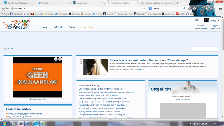
Task: Pause the advertisement video
Action: (56, 59)
